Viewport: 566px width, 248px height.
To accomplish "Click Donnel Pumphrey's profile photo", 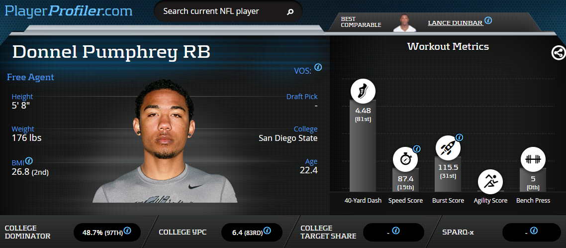I will (165, 141).
